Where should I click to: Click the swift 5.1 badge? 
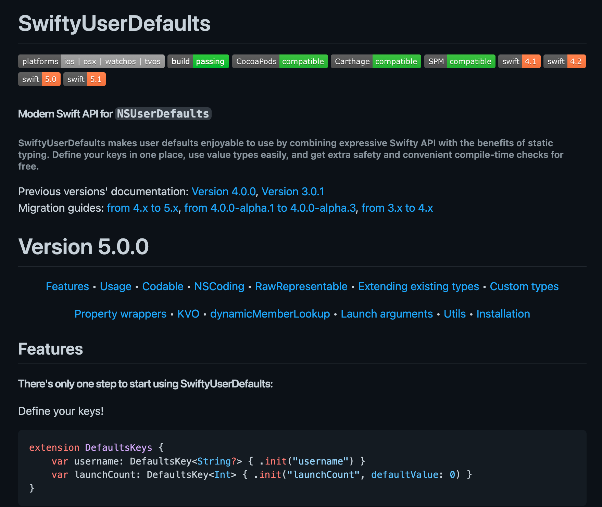coord(85,79)
